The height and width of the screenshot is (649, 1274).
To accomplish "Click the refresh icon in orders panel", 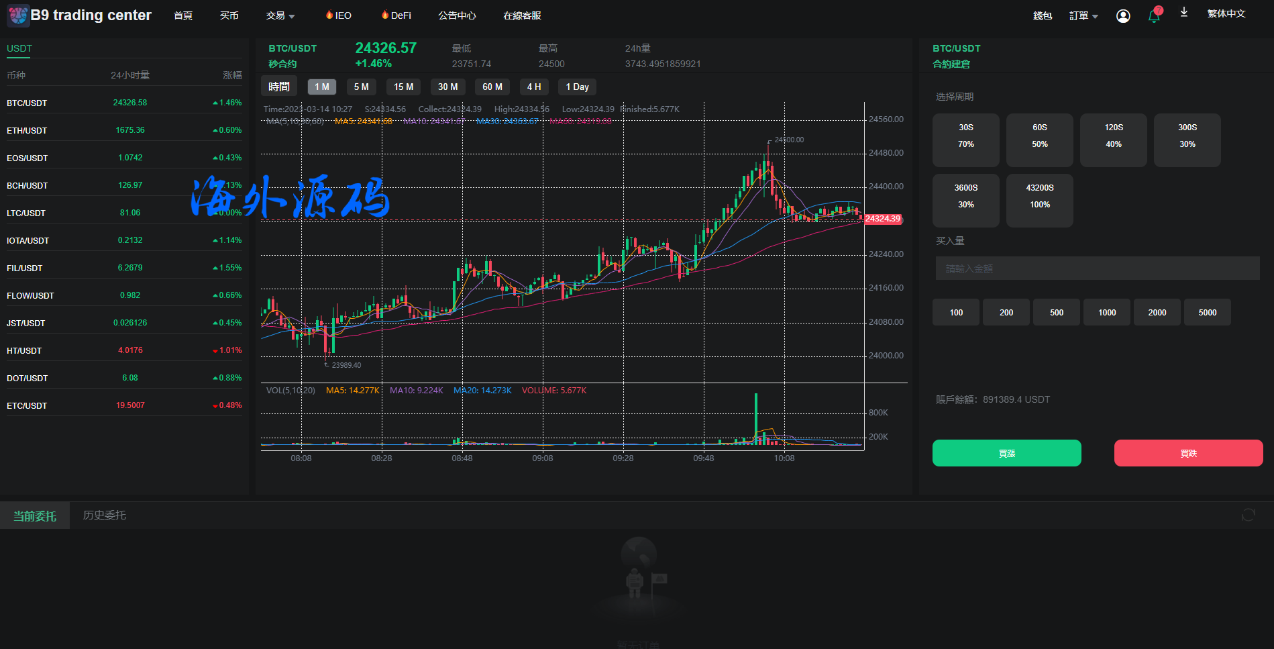I will pyautogui.click(x=1248, y=515).
